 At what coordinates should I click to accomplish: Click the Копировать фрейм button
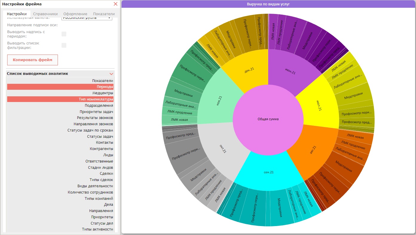pyautogui.click(x=33, y=60)
